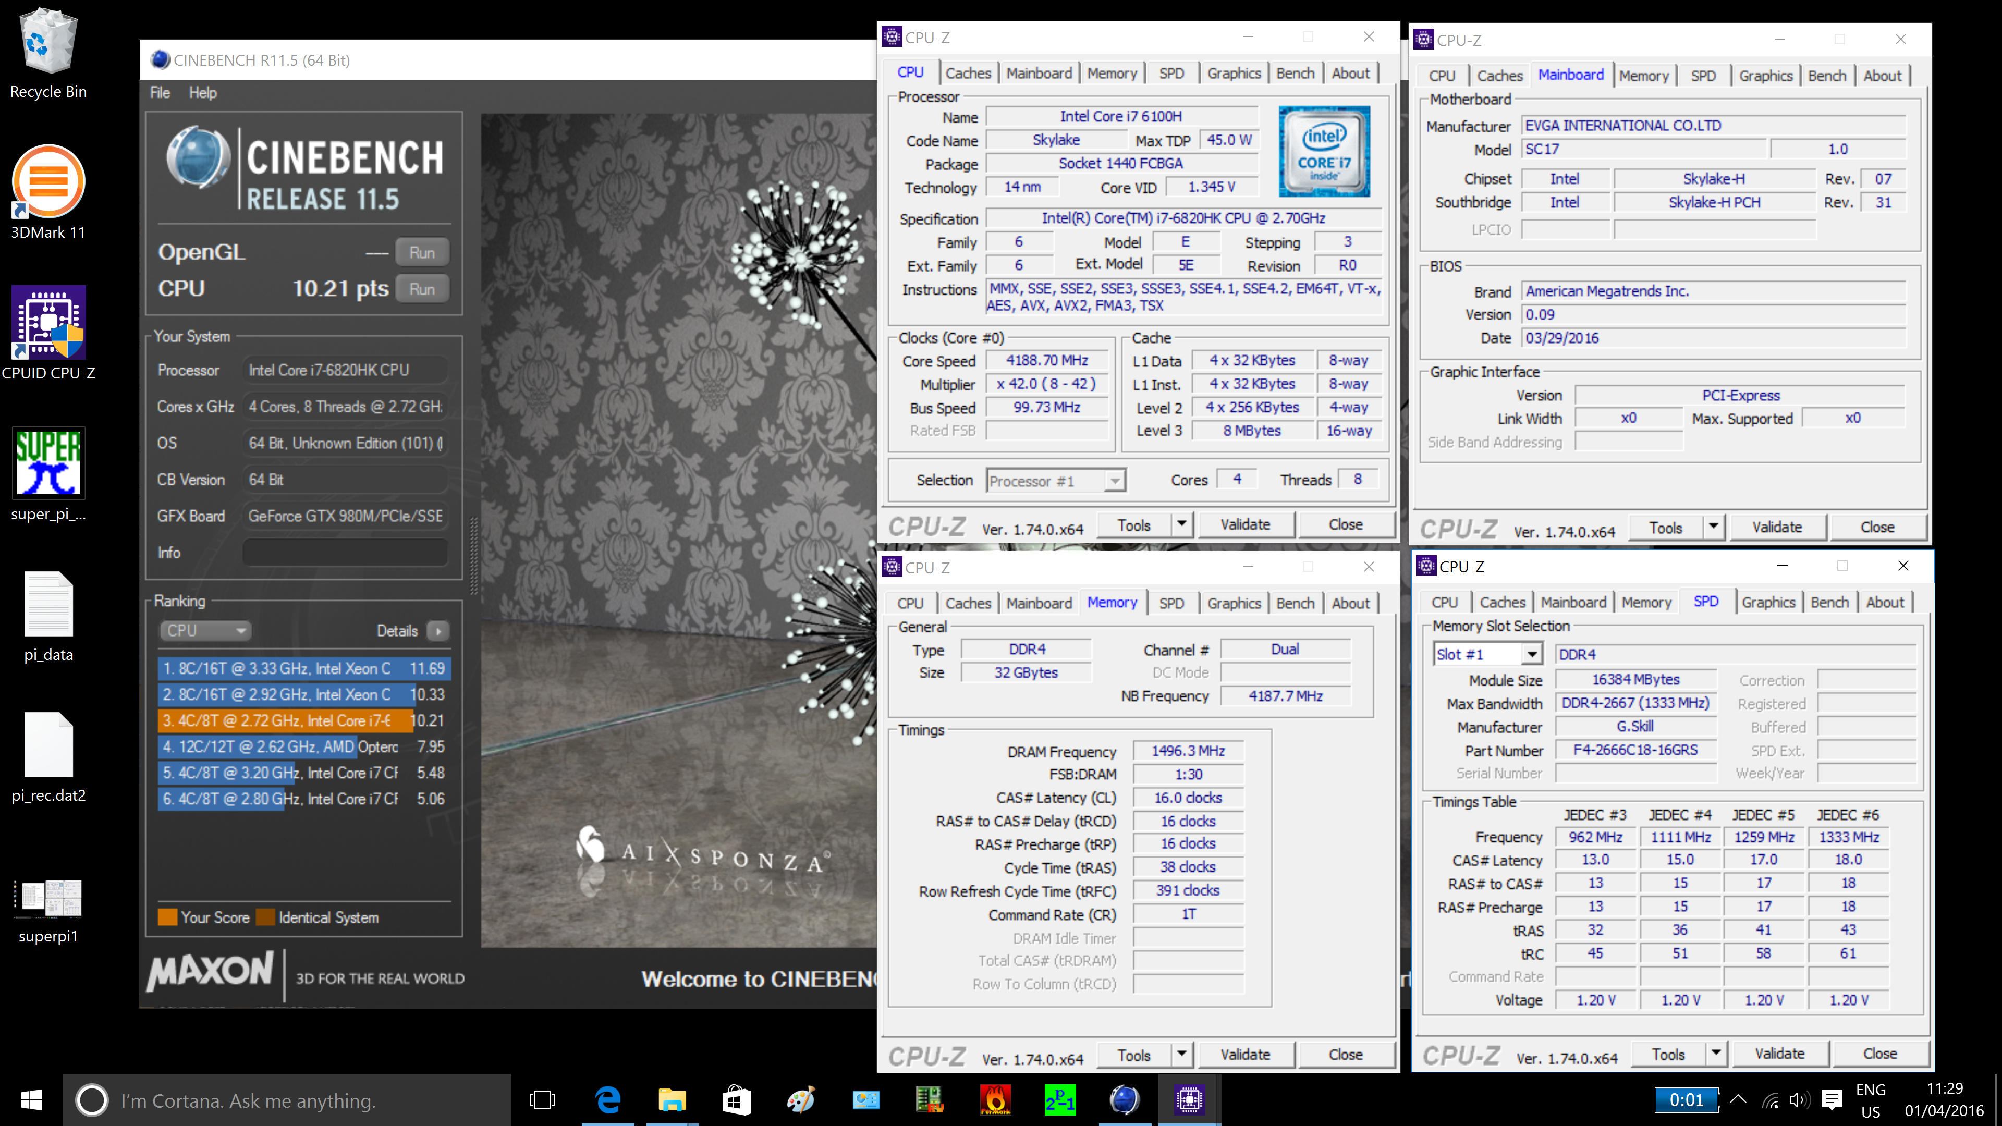This screenshot has height=1126, width=2002.
Task: Expand the Slot #1 memory slot dropdown
Action: point(1531,654)
